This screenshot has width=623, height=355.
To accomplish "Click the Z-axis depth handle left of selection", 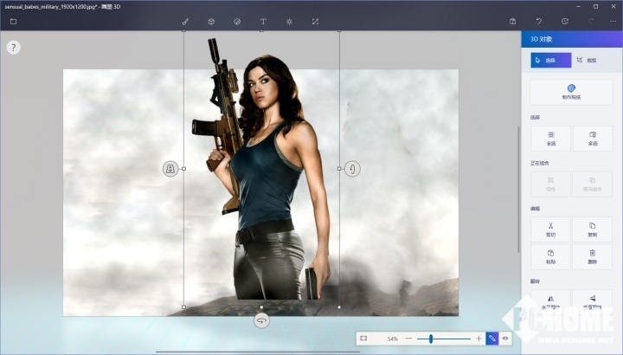I will tap(170, 169).
